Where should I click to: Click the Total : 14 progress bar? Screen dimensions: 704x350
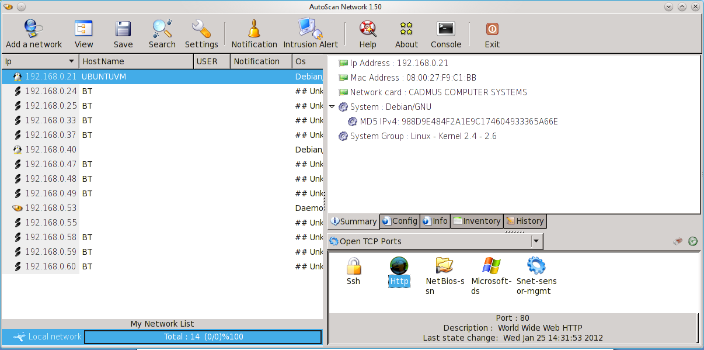pos(203,337)
